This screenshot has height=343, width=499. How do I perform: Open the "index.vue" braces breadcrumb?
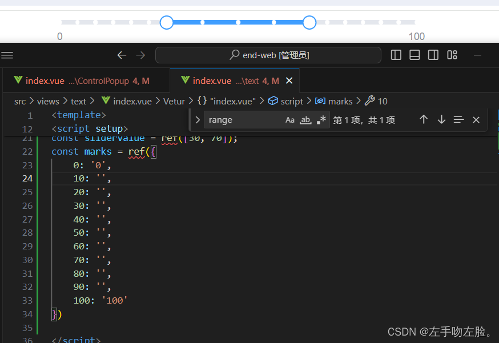227,101
